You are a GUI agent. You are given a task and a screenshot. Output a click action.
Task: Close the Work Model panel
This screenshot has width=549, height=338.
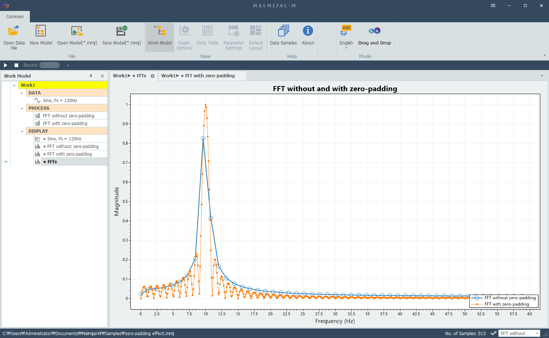102,76
